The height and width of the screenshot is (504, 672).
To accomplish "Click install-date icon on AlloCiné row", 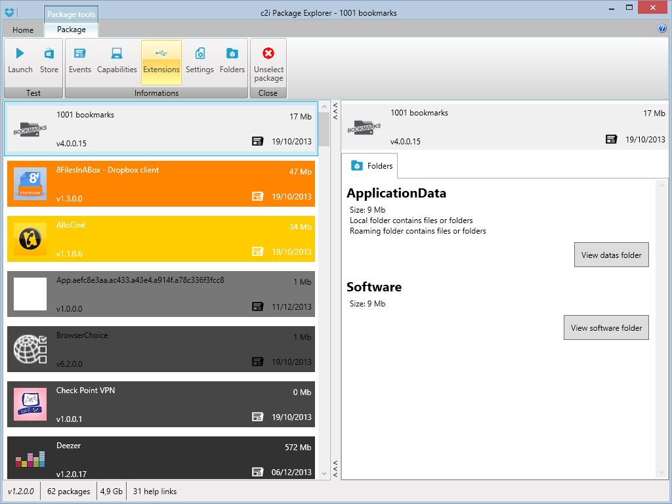I will pyautogui.click(x=257, y=251).
